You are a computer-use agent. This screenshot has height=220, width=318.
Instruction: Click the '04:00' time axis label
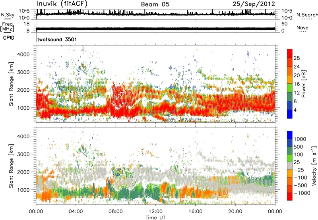tap(76, 212)
